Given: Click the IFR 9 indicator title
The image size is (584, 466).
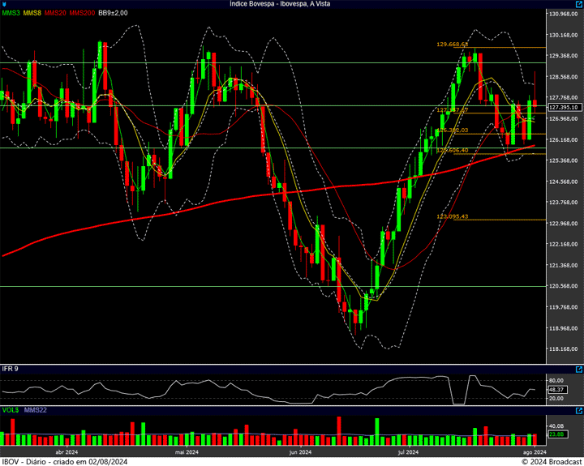Looking at the screenshot, I should (11, 369).
